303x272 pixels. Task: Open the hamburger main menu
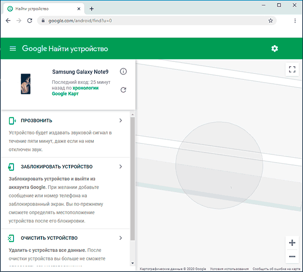(x=13, y=48)
